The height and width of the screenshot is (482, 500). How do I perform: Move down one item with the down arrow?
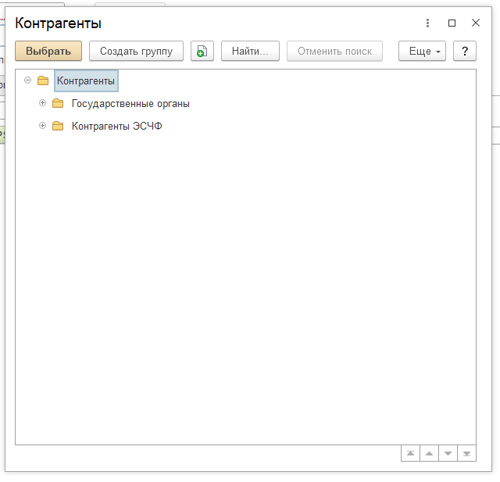pyautogui.click(x=448, y=454)
